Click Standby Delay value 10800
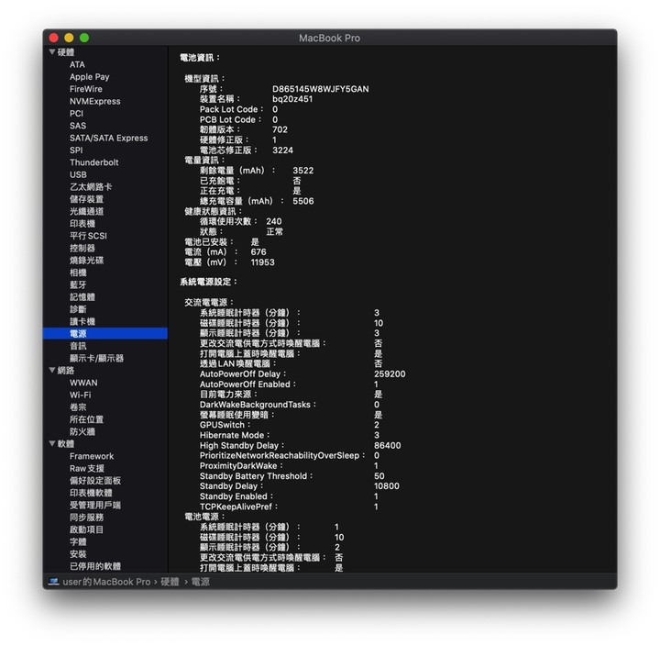Image resolution: width=660 pixels, height=646 pixels. pyautogui.click(x=387, y=485)
